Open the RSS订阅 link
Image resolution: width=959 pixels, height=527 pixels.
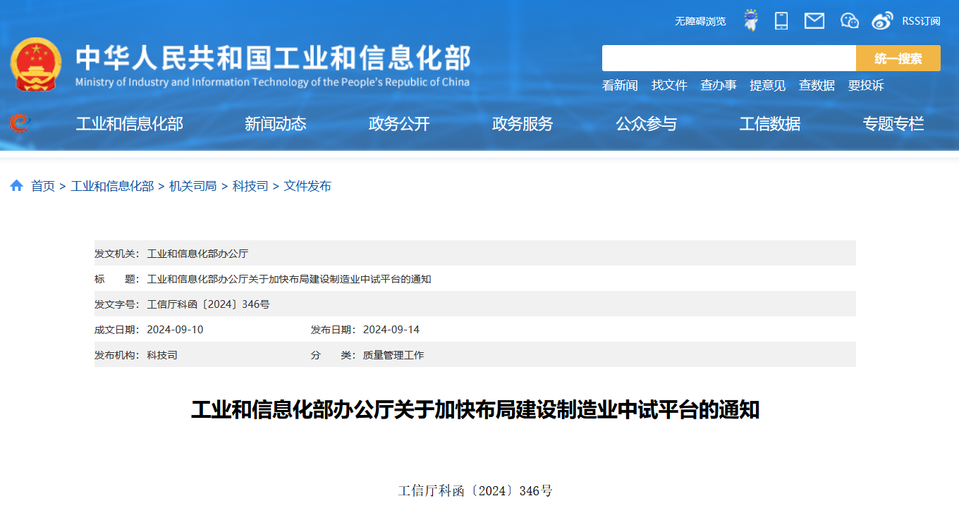click(921, 21)
